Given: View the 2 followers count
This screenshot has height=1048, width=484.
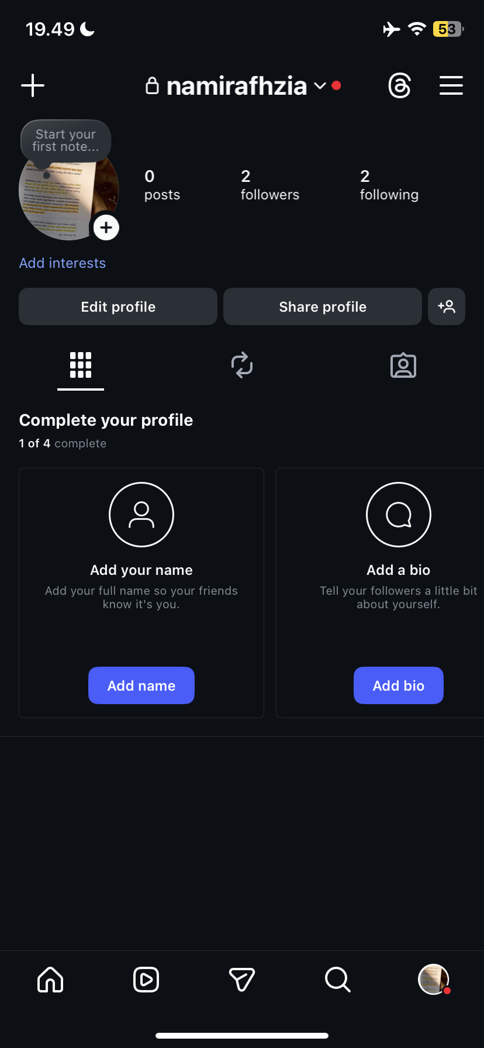Looking at the screenshot, I should click(x=270, y=185).
